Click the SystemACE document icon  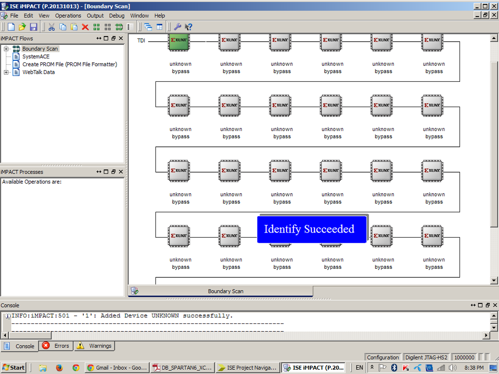tap(16, 56)
